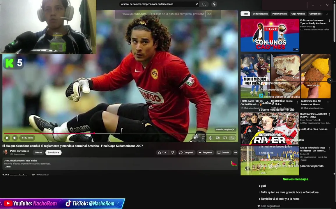Select the 'Copa América' filter chip

click(298, 14)
